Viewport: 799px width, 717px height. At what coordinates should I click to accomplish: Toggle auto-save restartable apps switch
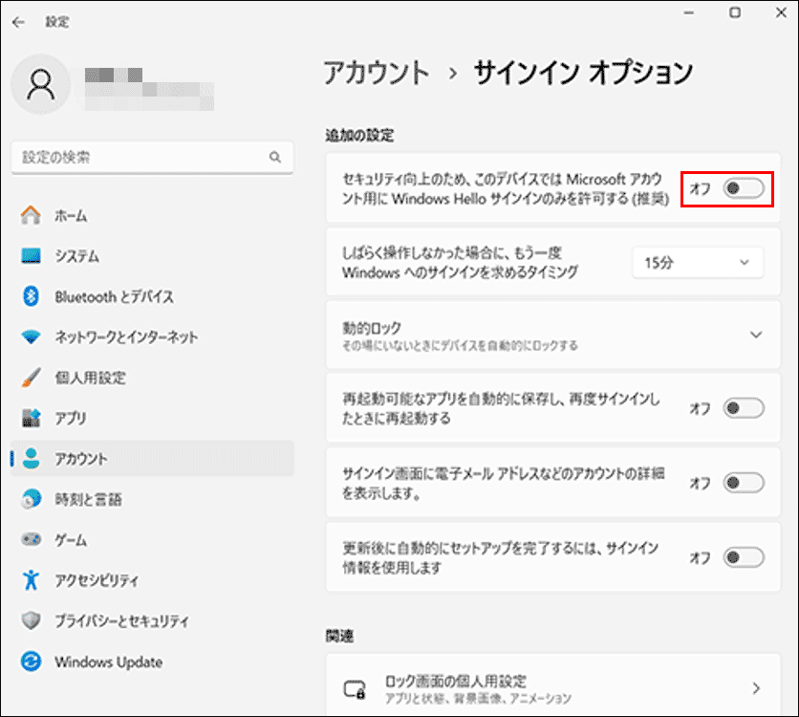(x=744, y=408)
